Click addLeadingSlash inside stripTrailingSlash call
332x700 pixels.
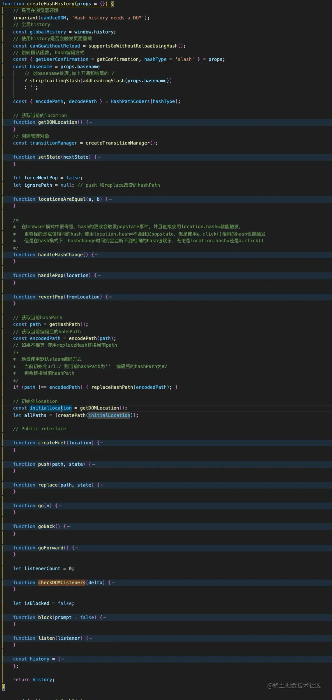104,81
